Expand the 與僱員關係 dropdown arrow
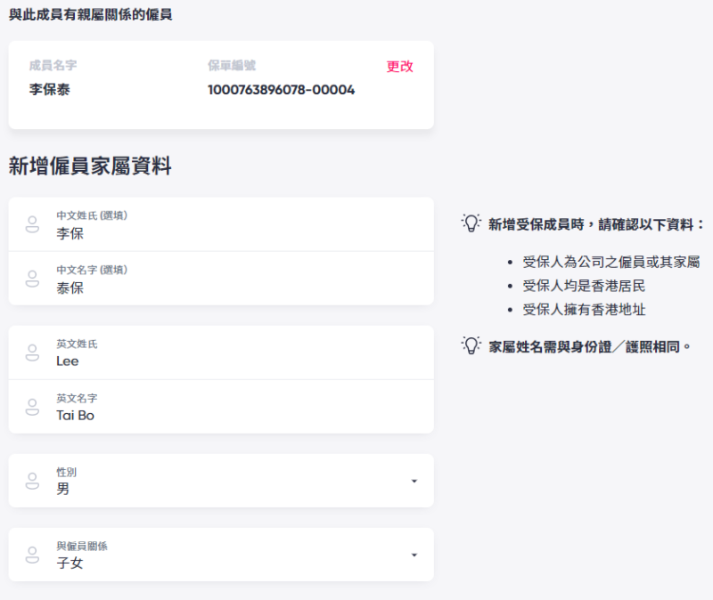The height and width of the screenshot is (600, 713). pos(414,555)
